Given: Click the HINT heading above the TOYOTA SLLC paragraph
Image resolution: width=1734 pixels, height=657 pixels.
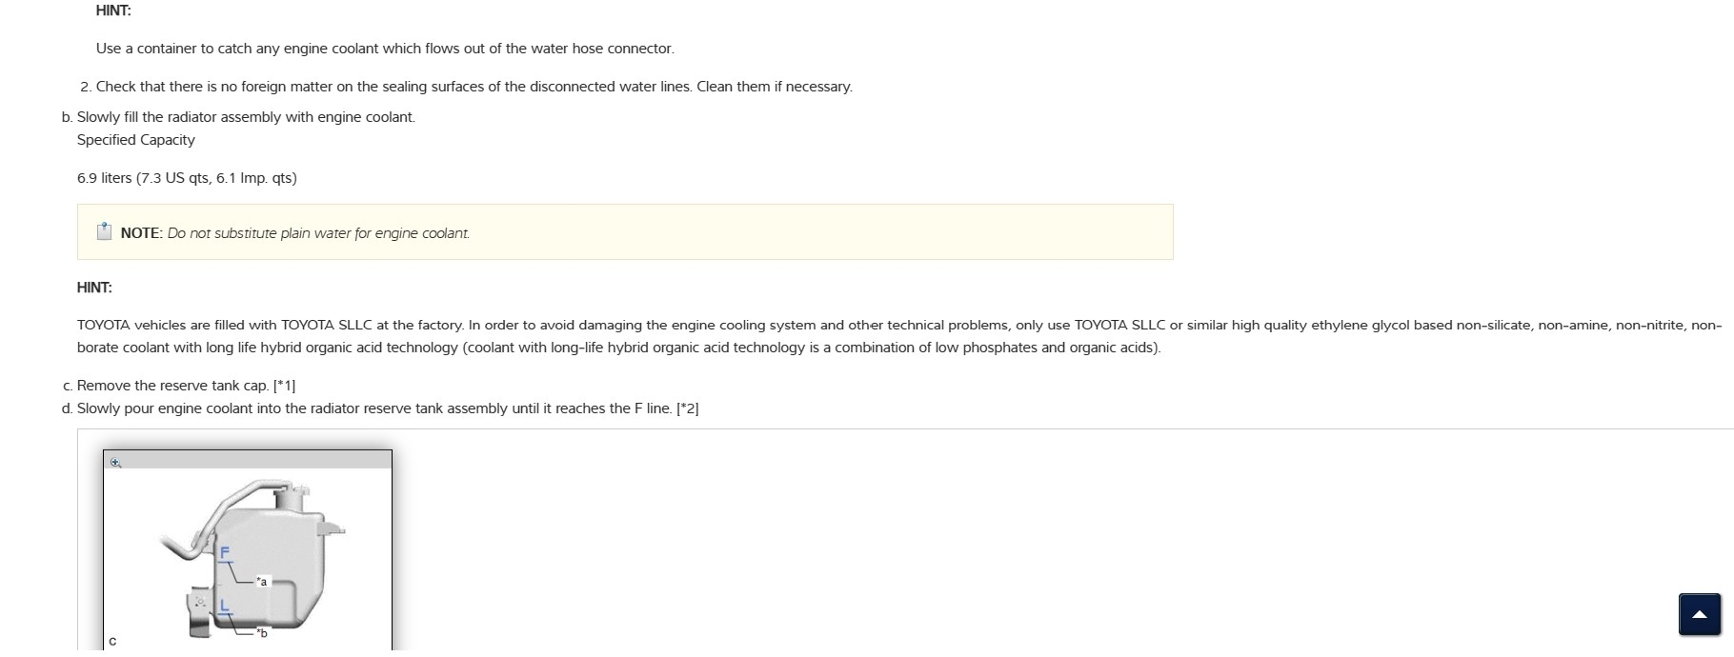Looking at the screenshot, I should click(94, 288).
